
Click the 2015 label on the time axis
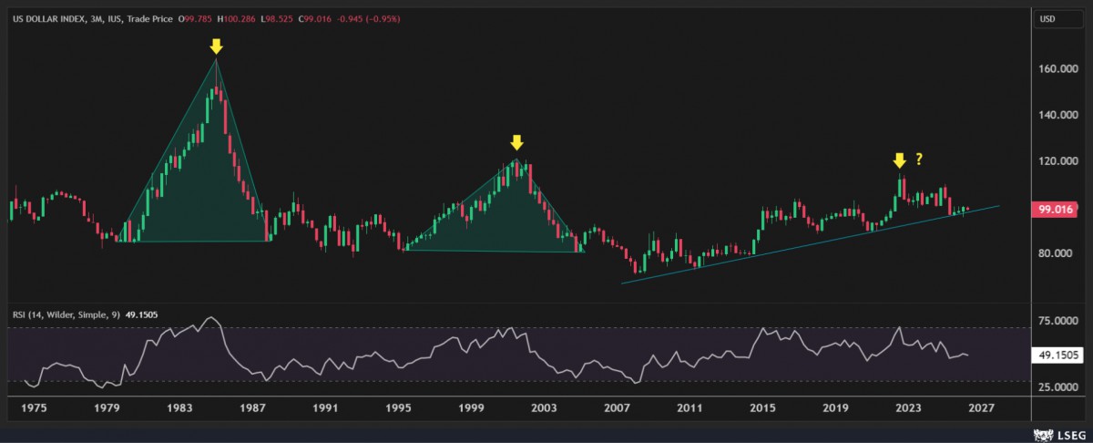(x=761, y=408)
